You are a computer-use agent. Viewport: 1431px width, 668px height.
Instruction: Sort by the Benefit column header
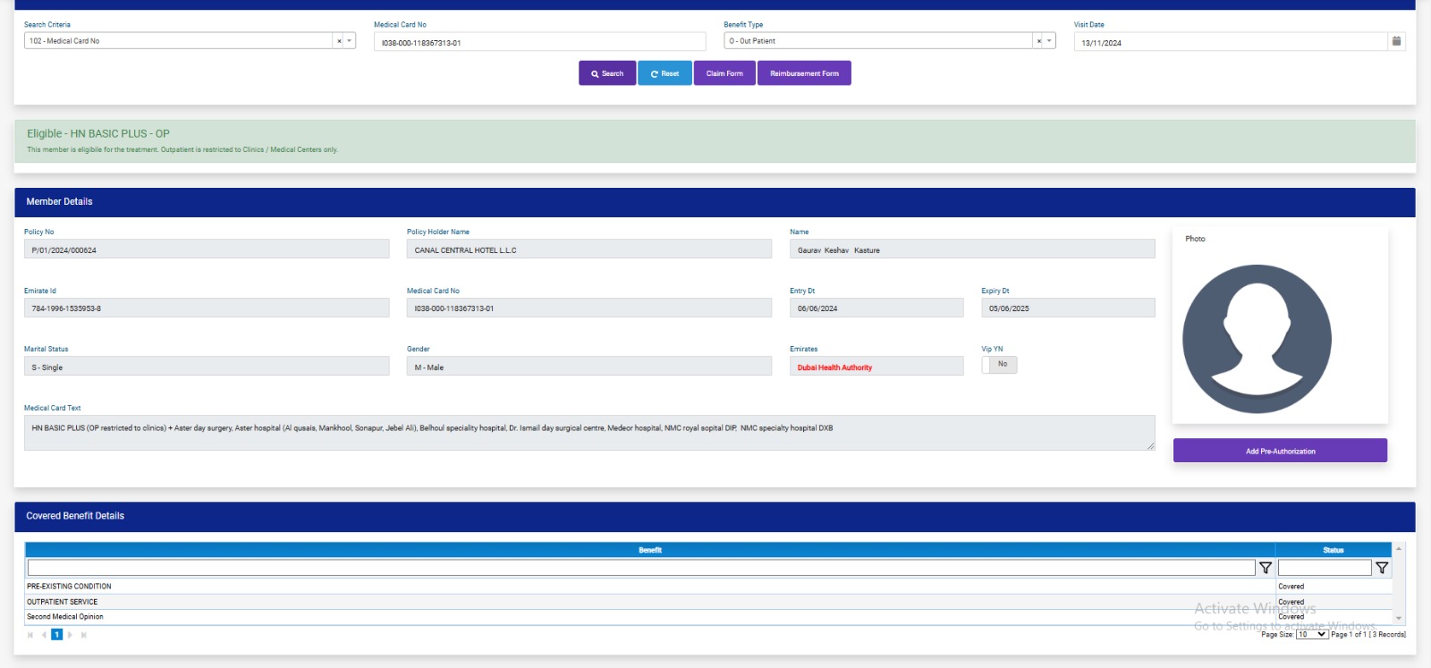click(x=649, y=550)
